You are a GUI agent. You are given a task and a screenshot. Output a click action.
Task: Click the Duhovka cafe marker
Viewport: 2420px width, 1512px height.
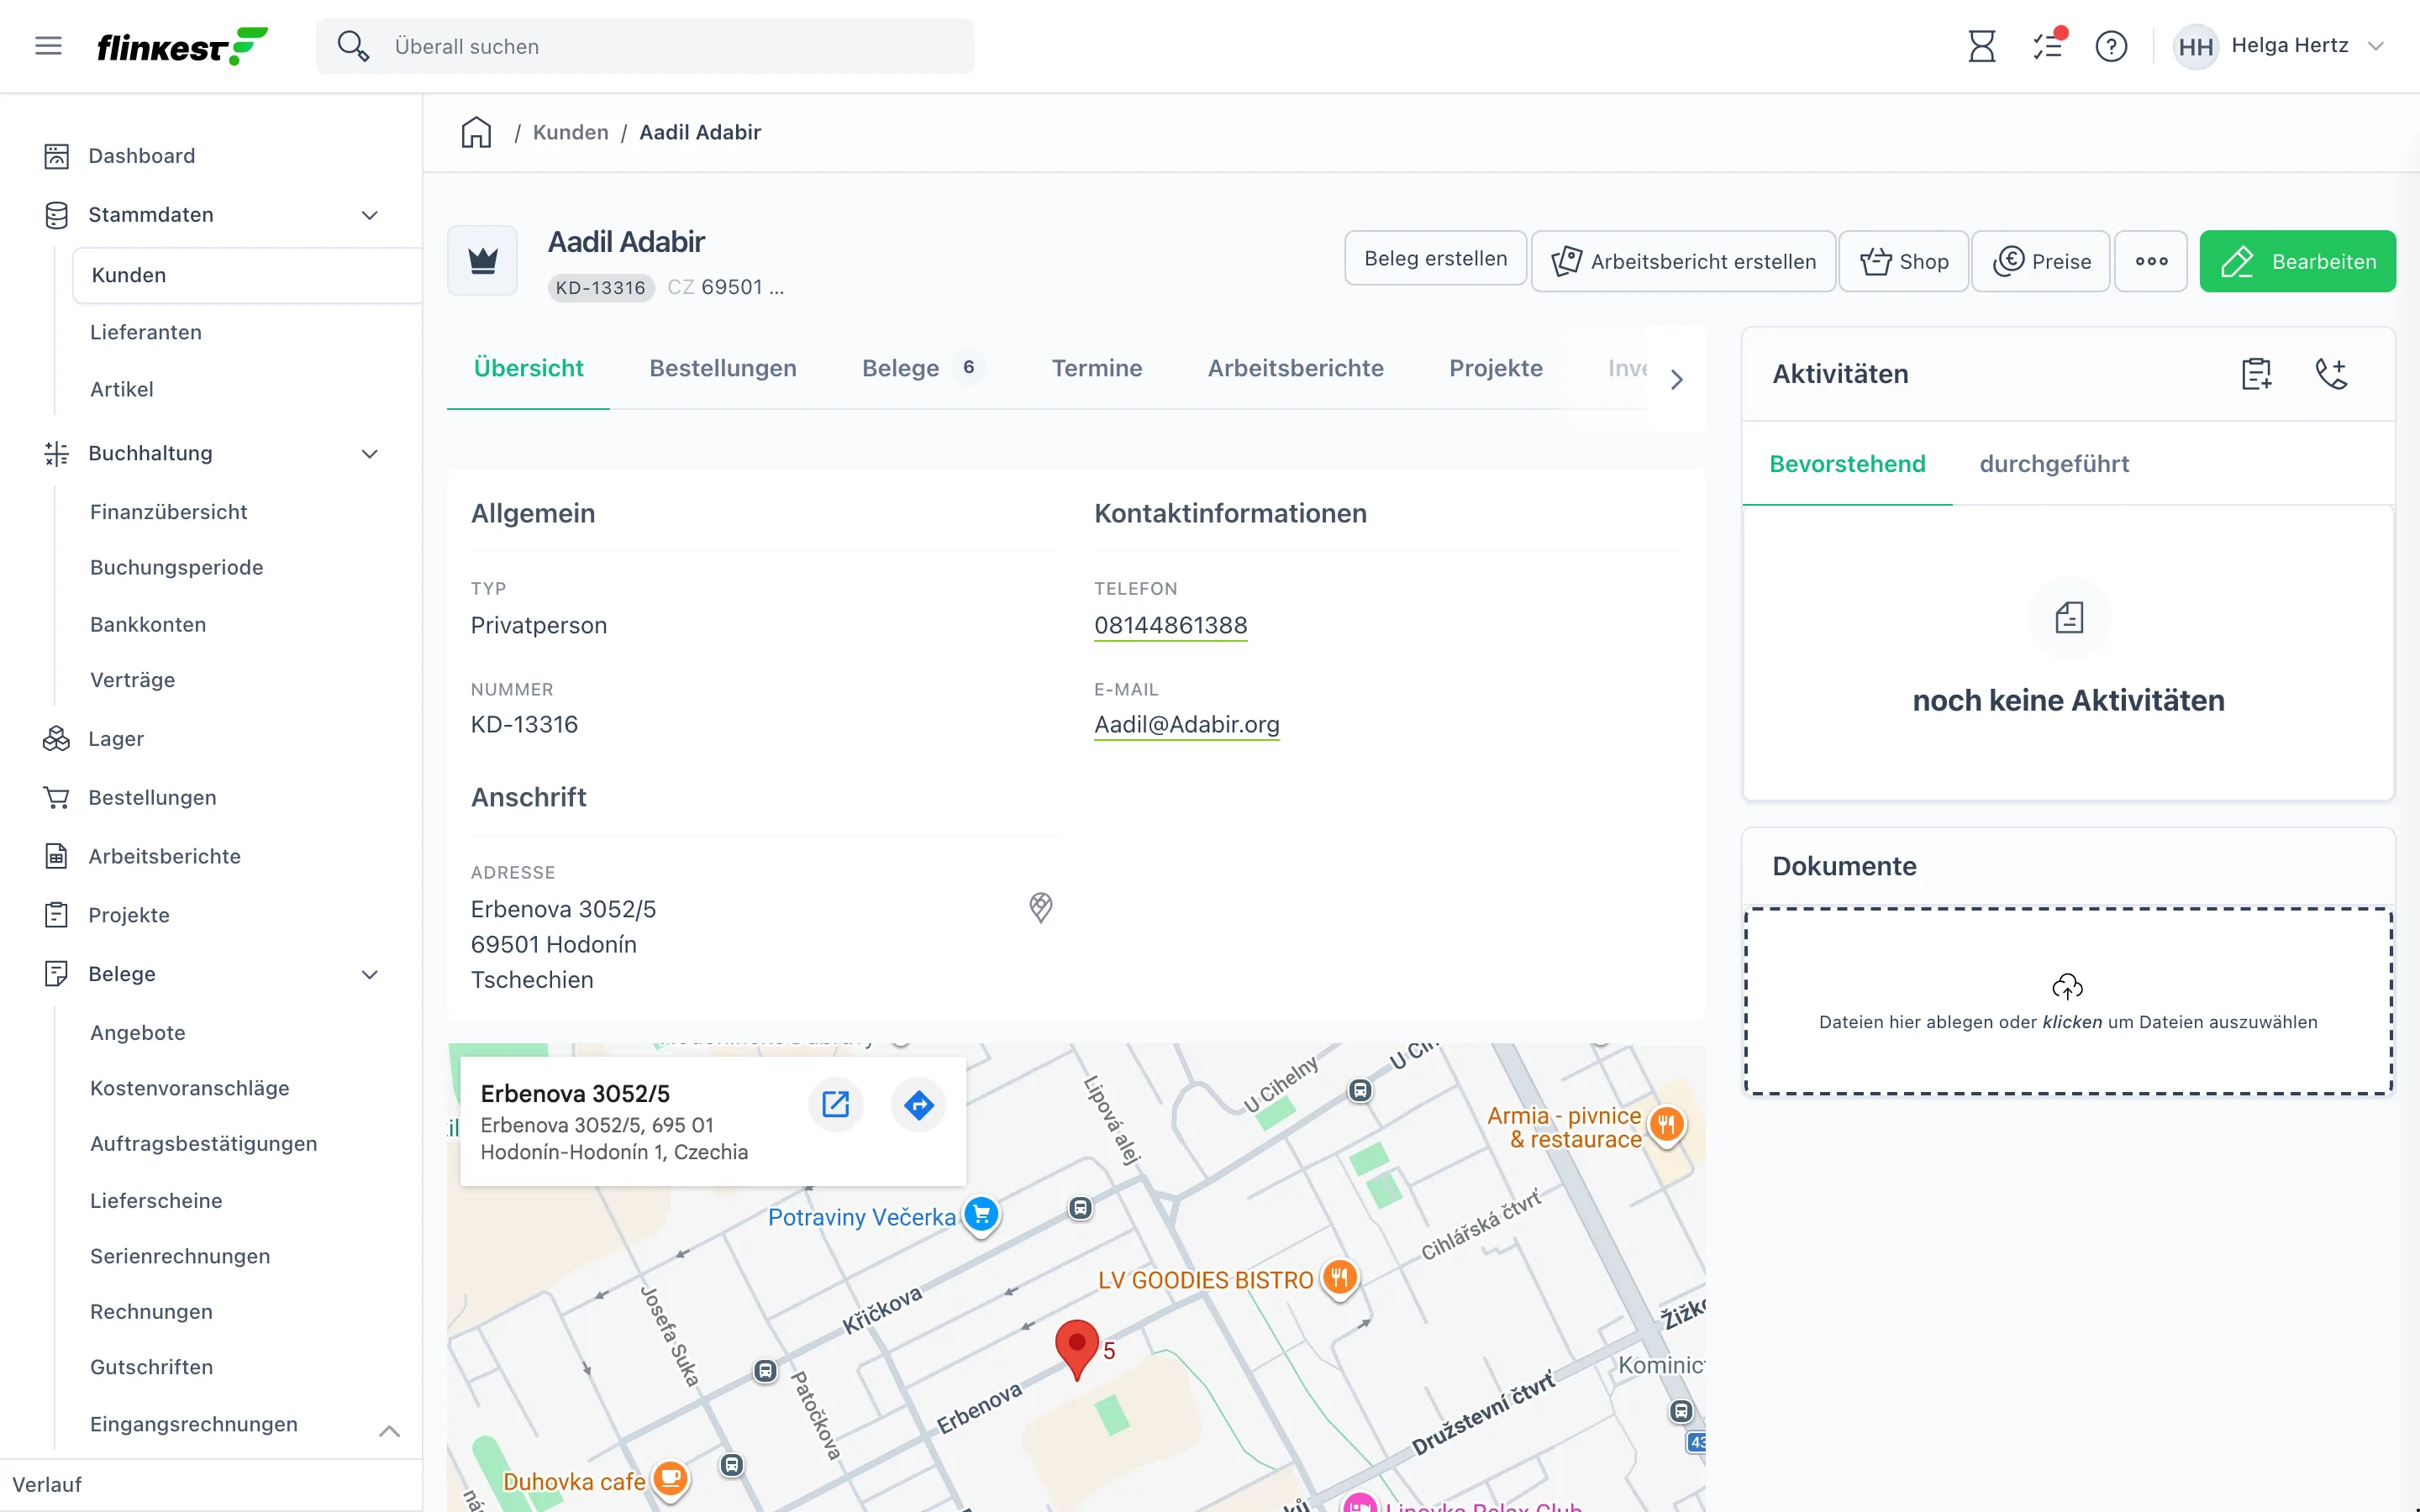coord(671,1479)
